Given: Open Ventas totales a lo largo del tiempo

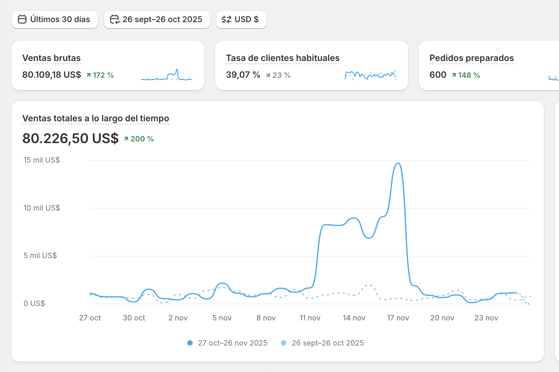Looking at the screenshot, I should point(96,118).
